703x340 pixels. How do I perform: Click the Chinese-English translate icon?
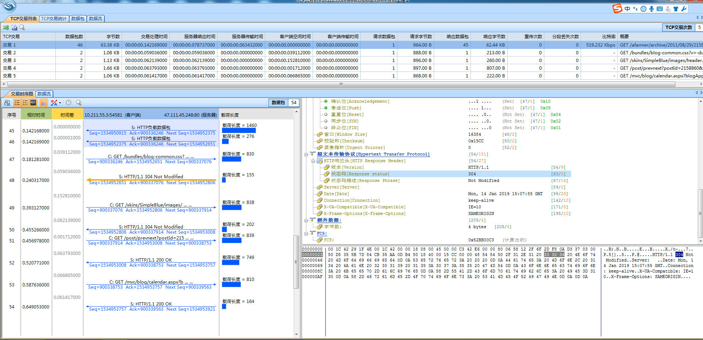click(x=54, y=103)
